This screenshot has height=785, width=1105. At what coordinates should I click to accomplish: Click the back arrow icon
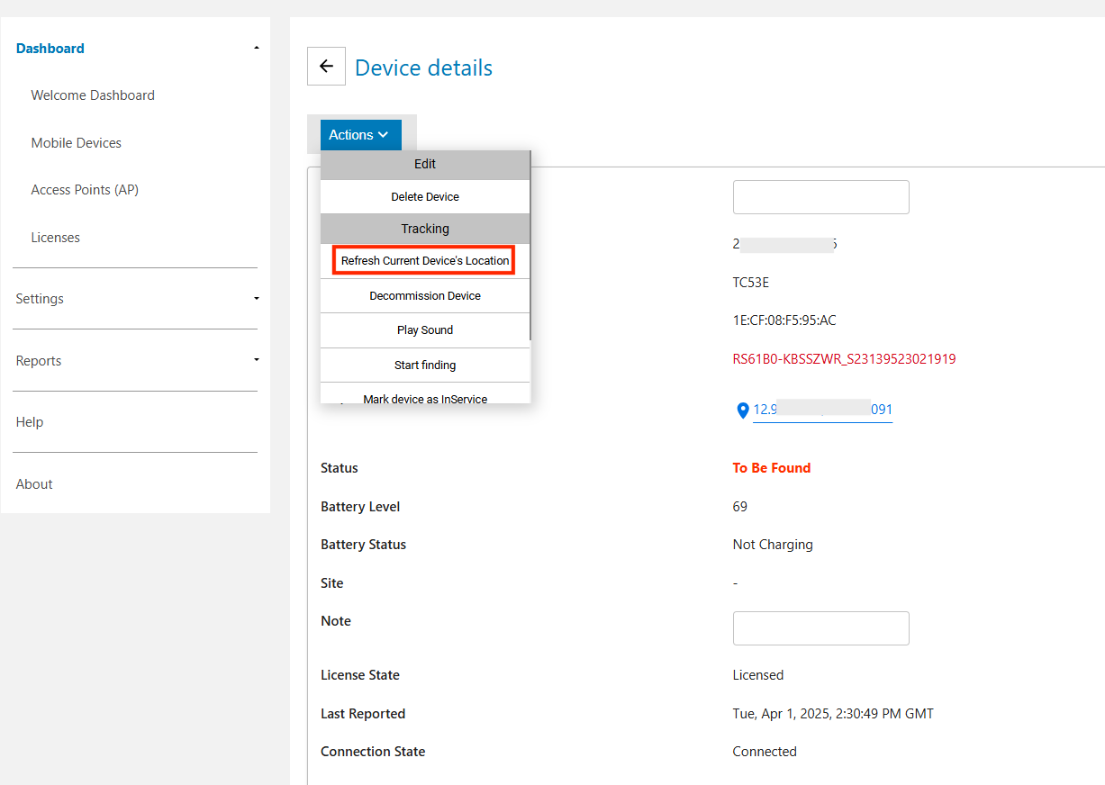(x=326, y=67)
